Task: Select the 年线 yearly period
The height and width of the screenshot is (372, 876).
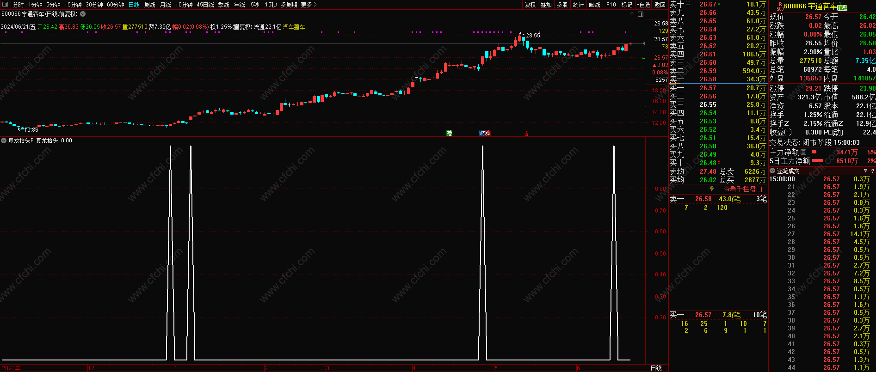Action: pyautogui.click(x=240, y=5)
